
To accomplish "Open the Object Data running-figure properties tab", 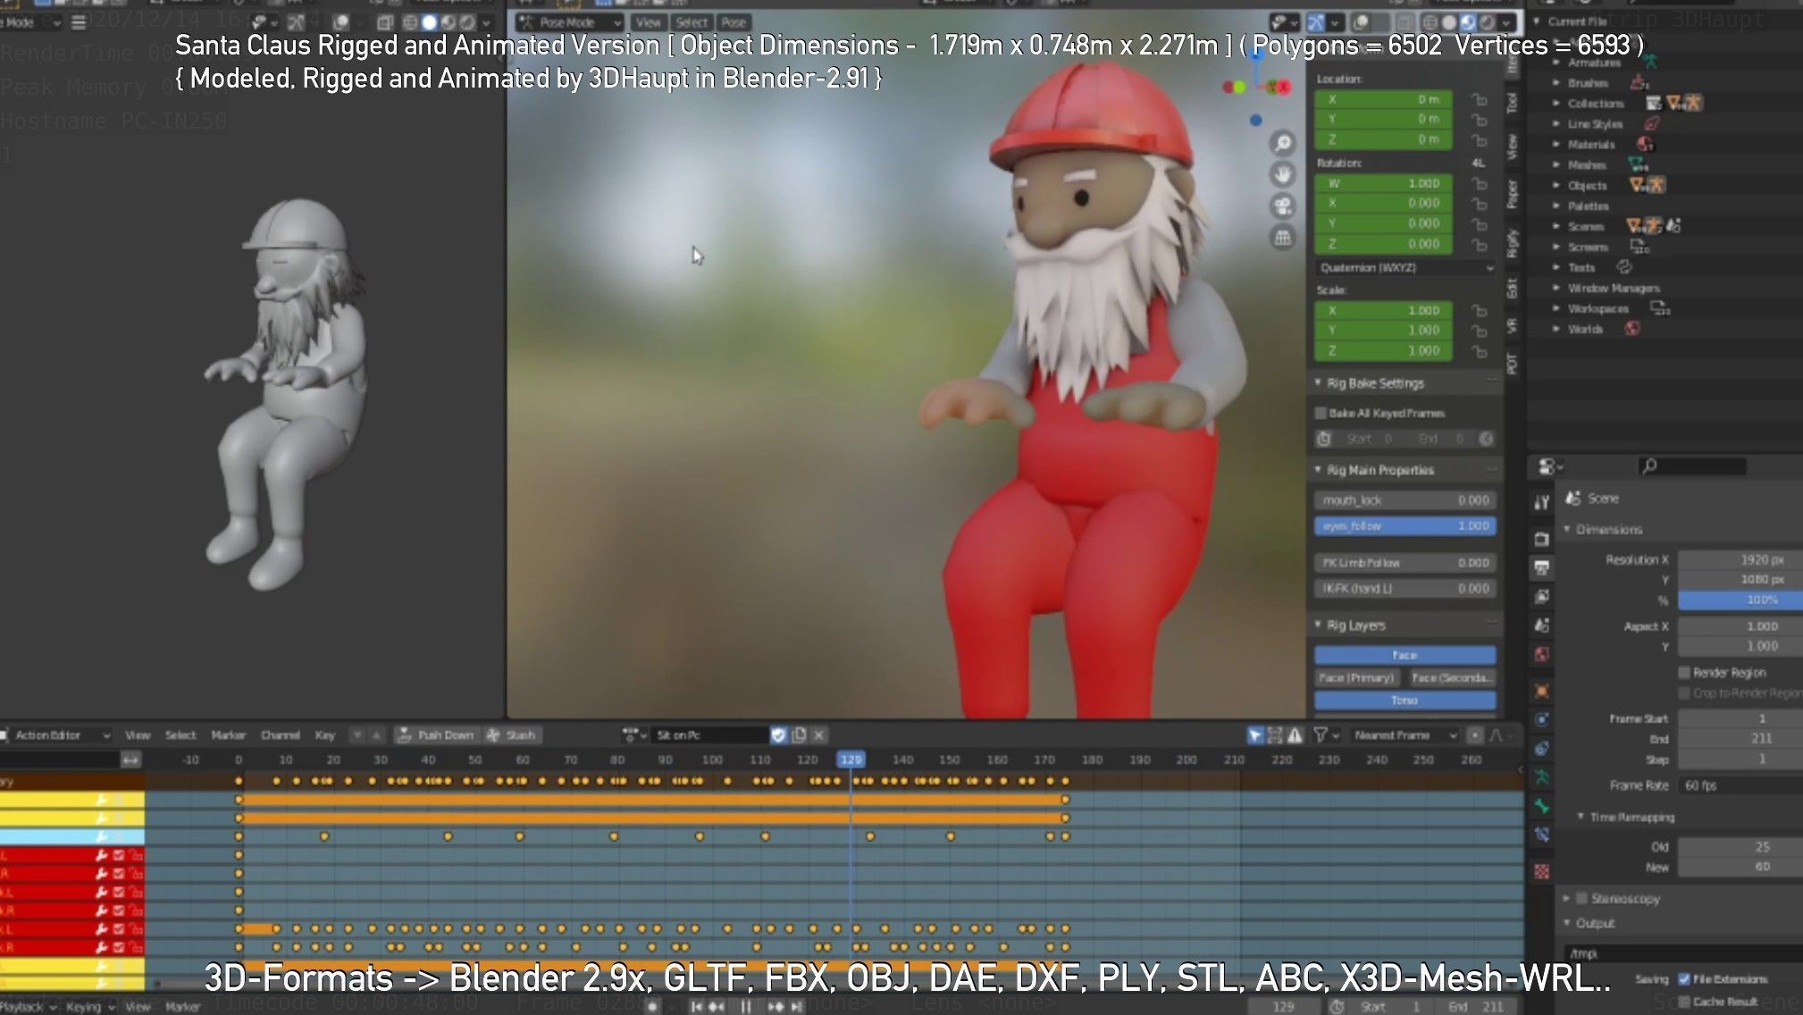I will [x=1542, y=777].
